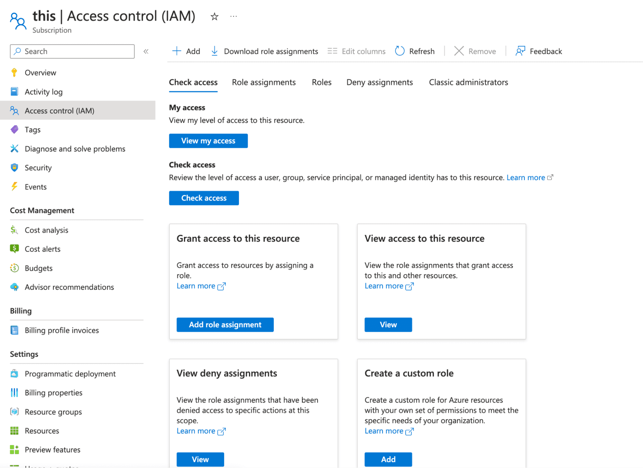The image size is (643, 468).
Task: Click the purple Tags icon
Action: click(x=14, y=129)
